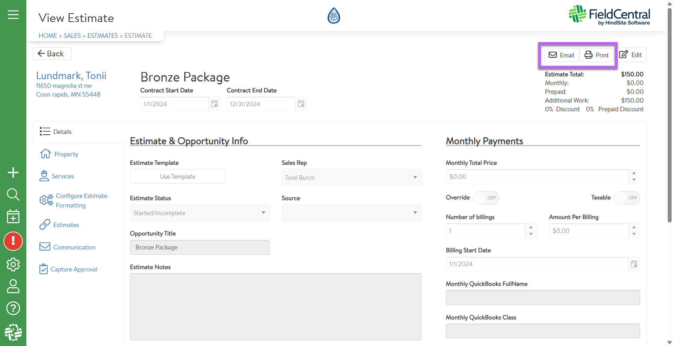Screen dimensions: 673x346
Task: Open the search magnifier in sidebar
Action: tap(13, 194)
